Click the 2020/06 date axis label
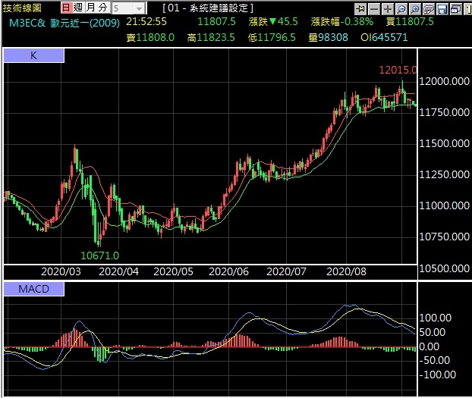 click(x=228, y=271)
